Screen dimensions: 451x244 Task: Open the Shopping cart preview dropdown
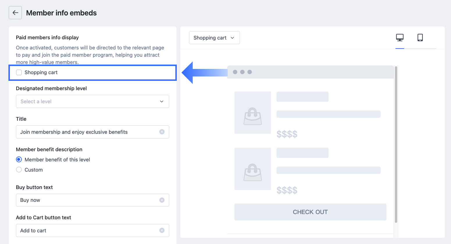click(x=214, y=38)
